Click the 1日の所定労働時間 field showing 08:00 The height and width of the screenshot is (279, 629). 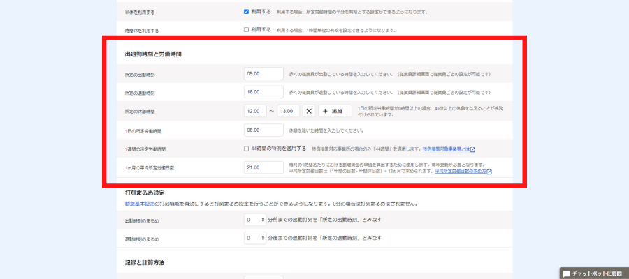[x=263, y=130]
